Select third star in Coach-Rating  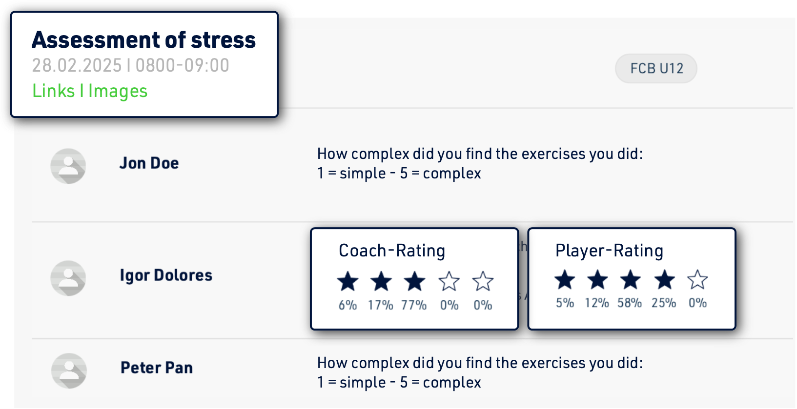pos(414,281)
